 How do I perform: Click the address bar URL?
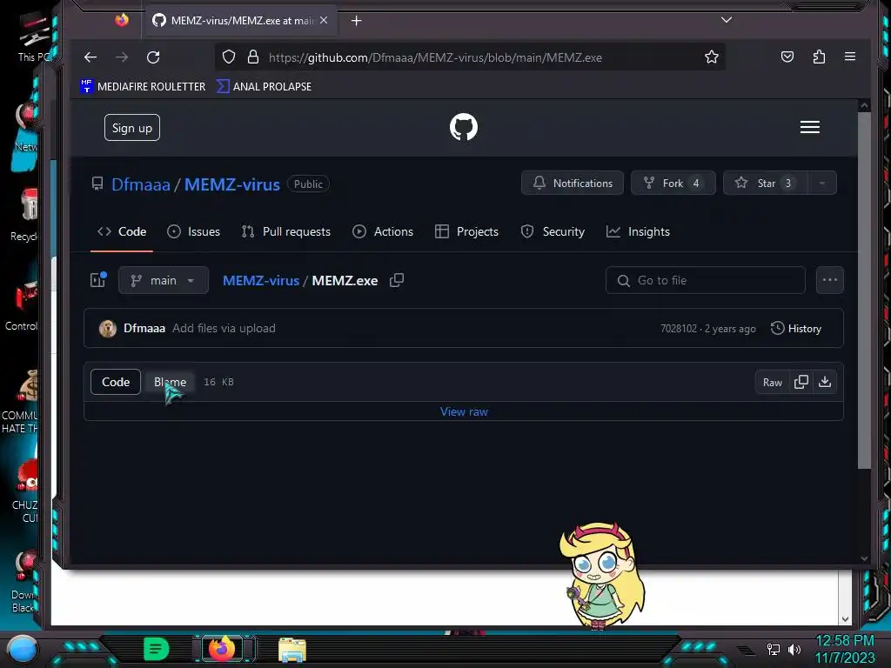coord(435,57)
